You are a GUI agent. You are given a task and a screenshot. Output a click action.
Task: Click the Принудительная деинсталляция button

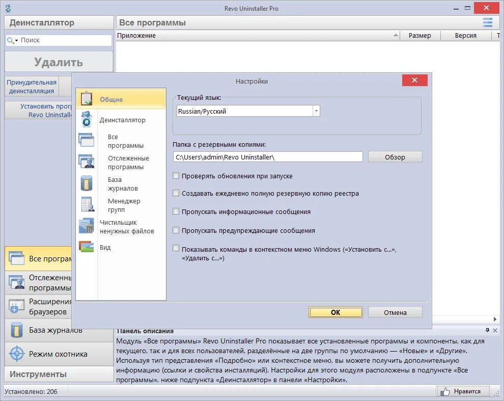coord(32,86)
